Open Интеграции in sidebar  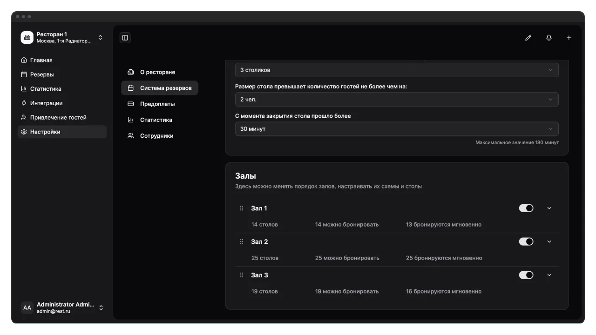[x=62, y=103]
